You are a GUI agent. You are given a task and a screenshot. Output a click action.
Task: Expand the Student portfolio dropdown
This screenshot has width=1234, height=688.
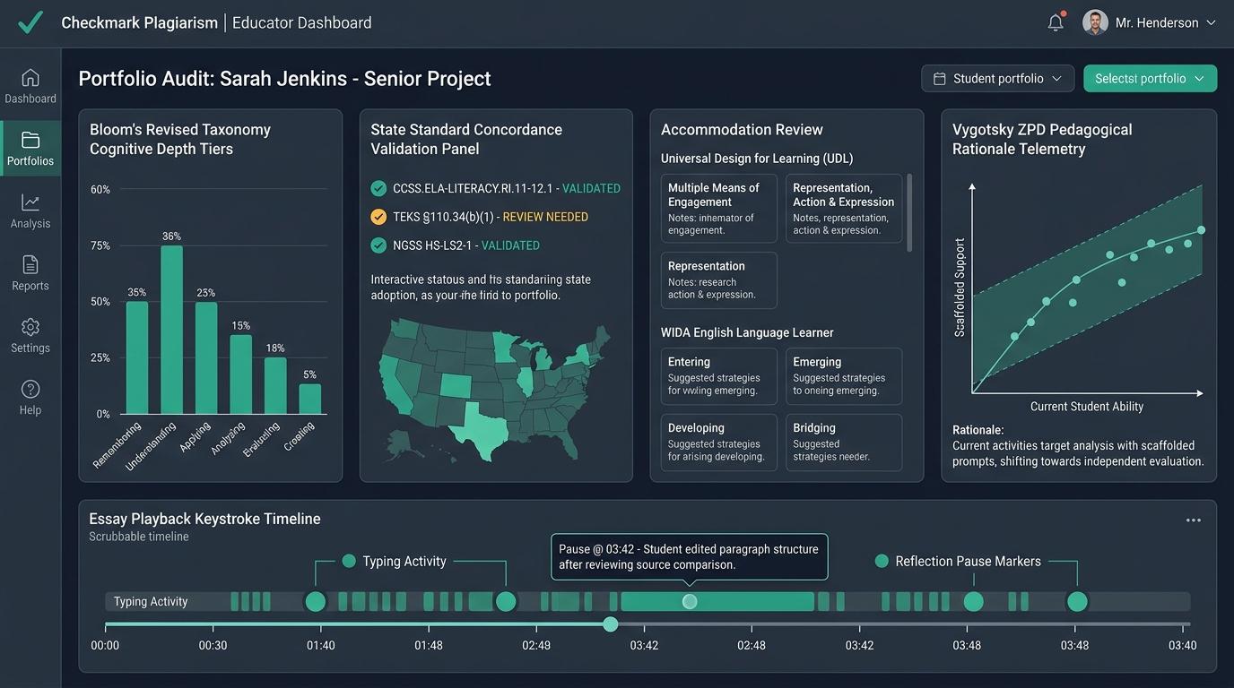(x=998, y=79)
